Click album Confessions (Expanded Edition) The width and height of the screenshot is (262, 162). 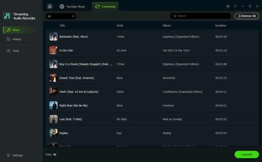[x=183, y=92]
